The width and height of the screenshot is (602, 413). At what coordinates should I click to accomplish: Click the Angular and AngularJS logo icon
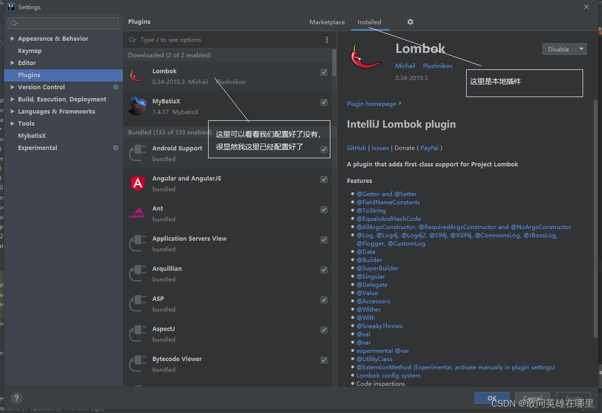[138, 183]
